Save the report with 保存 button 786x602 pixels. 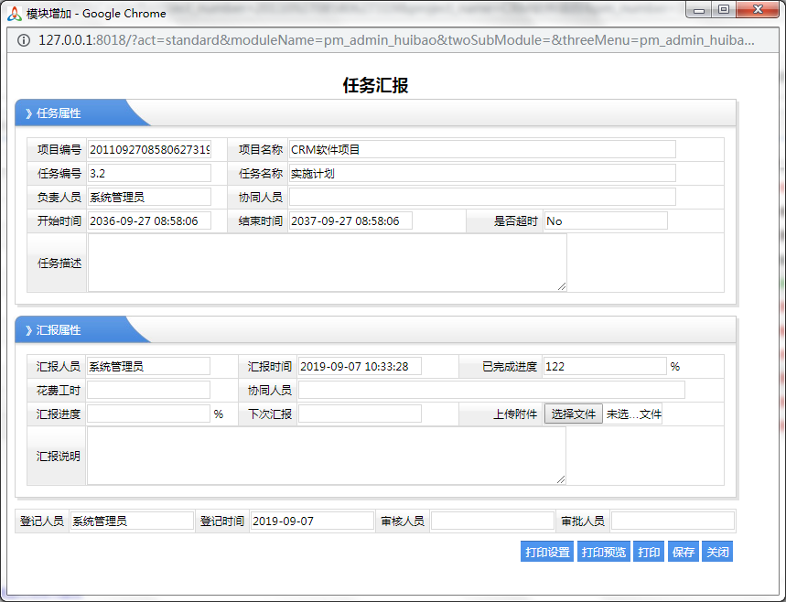683,553
